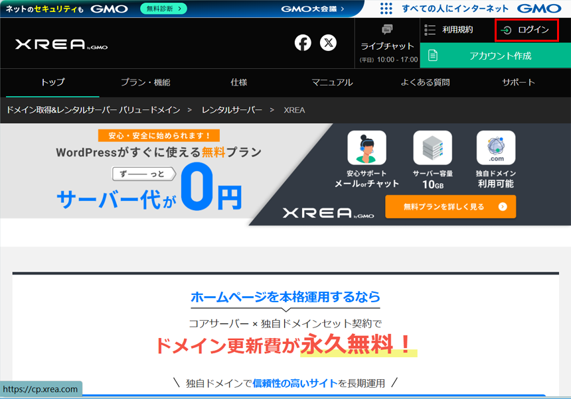Click the green アカウント作成 button
Screen dimensions: 571x399
click(495, 56)
